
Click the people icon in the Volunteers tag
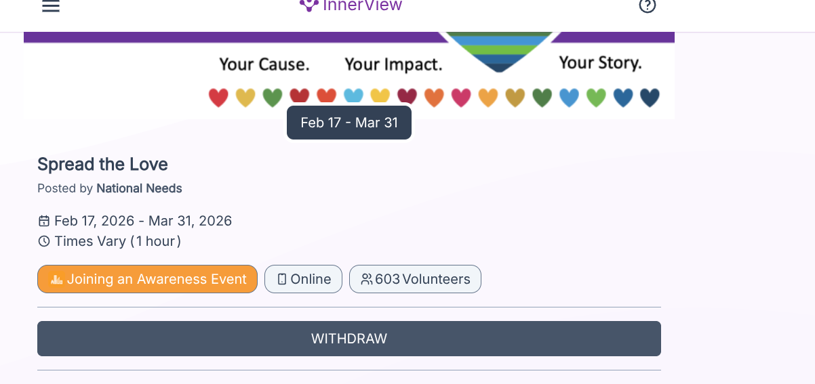pyautogui.click(x=367, y=279)
